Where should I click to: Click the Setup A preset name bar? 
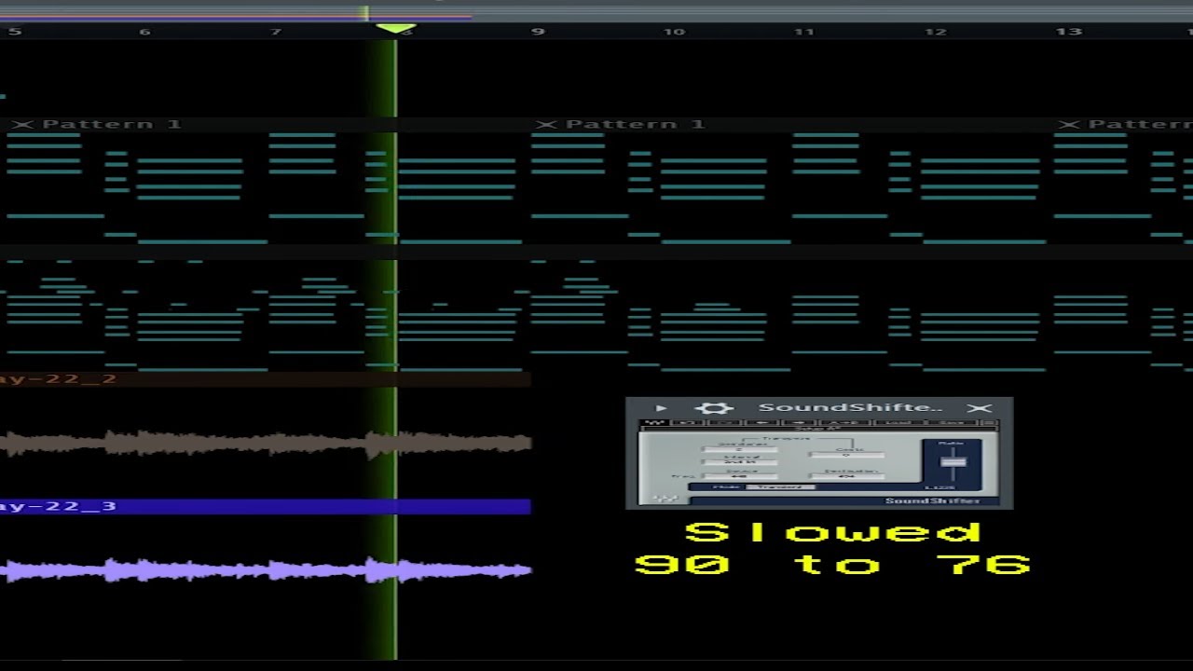(818, 429)
